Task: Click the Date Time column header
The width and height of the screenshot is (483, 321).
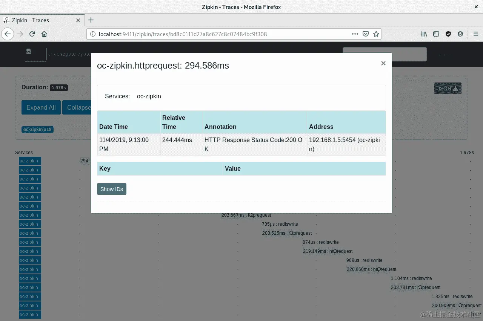Action: coord(129,122)
